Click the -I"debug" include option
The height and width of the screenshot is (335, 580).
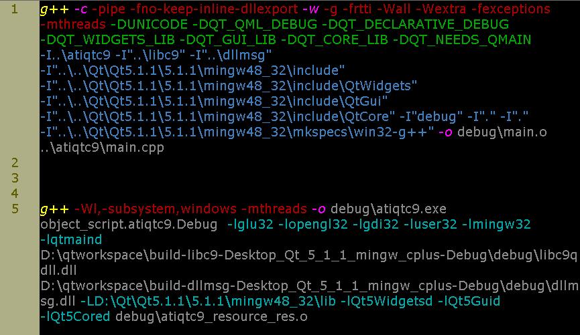click(x=431, y=116)
